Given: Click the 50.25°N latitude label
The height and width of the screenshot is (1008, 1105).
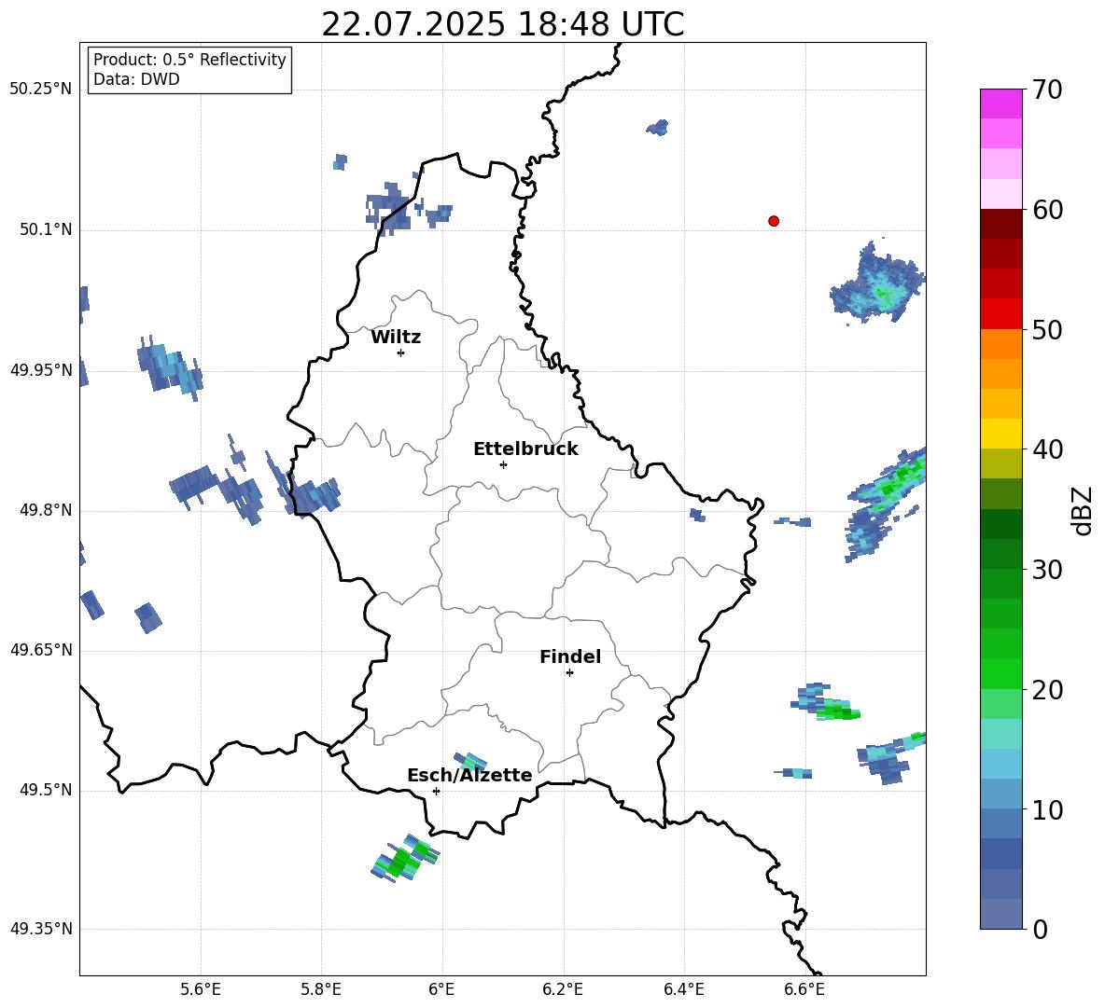Looking at the screenshot, I should (41, 90).
